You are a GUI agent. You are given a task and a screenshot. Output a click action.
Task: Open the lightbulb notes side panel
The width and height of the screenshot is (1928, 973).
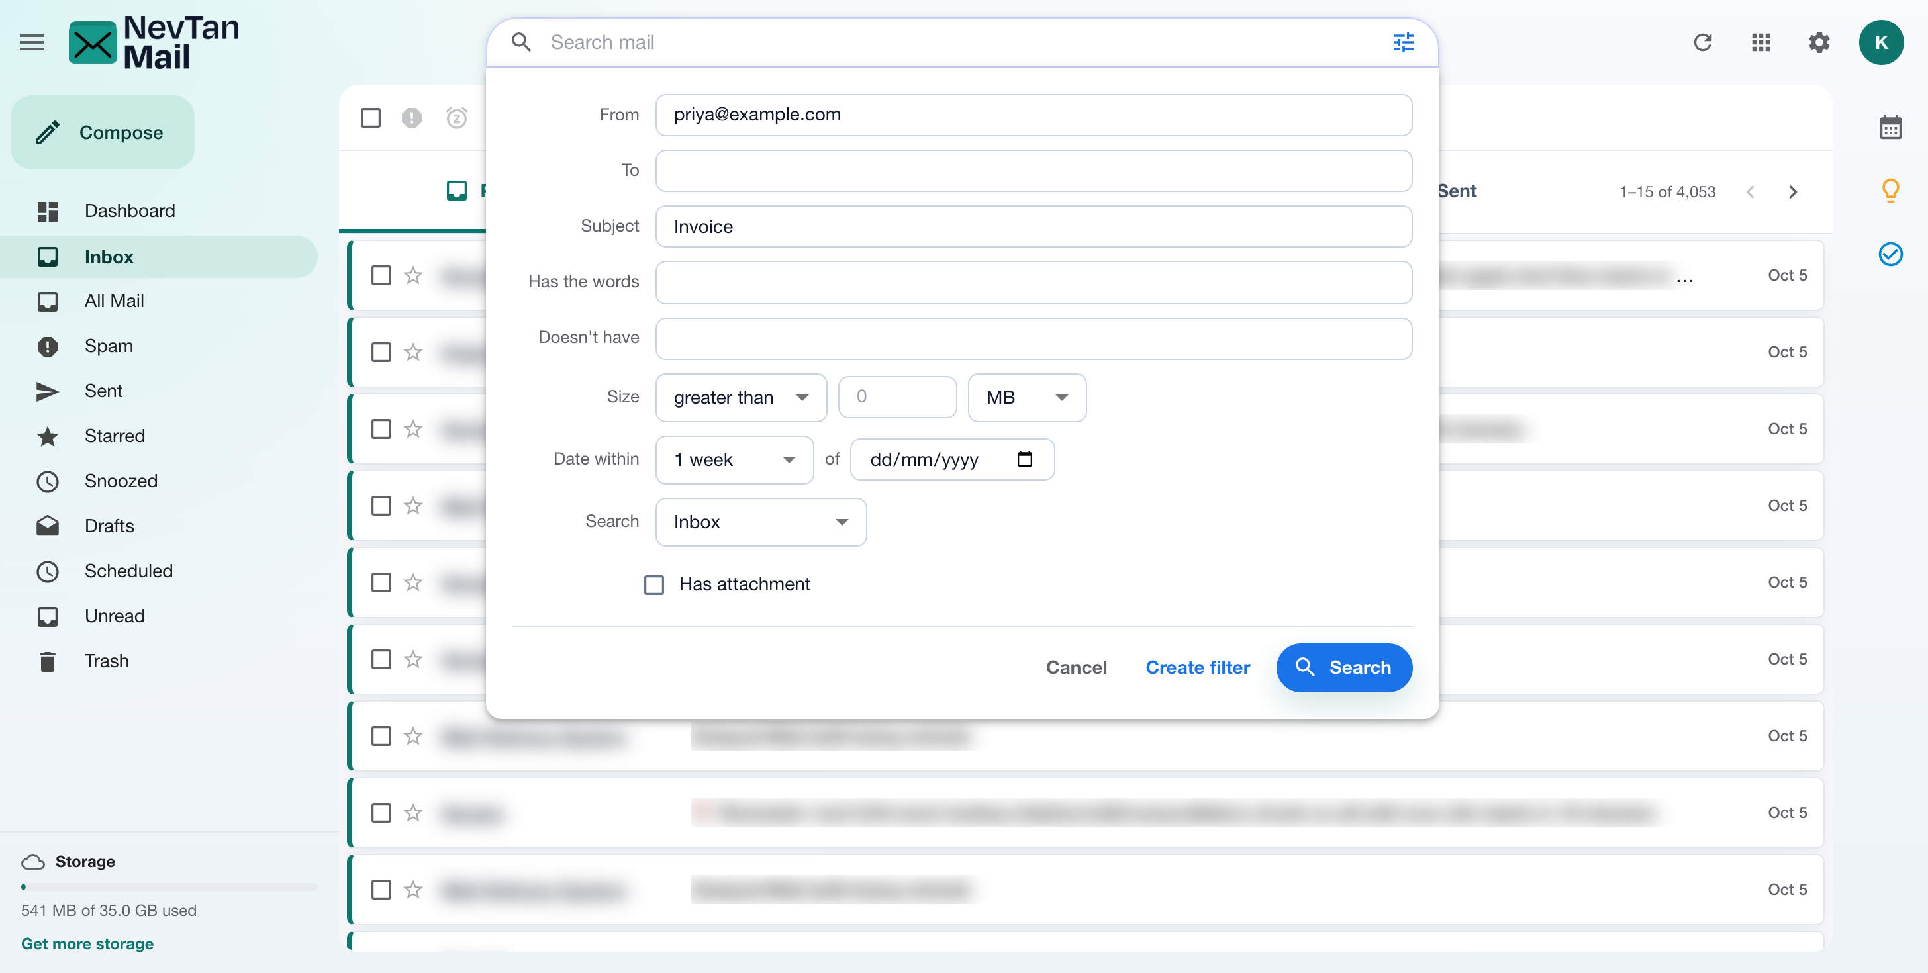pos(1890,191)
